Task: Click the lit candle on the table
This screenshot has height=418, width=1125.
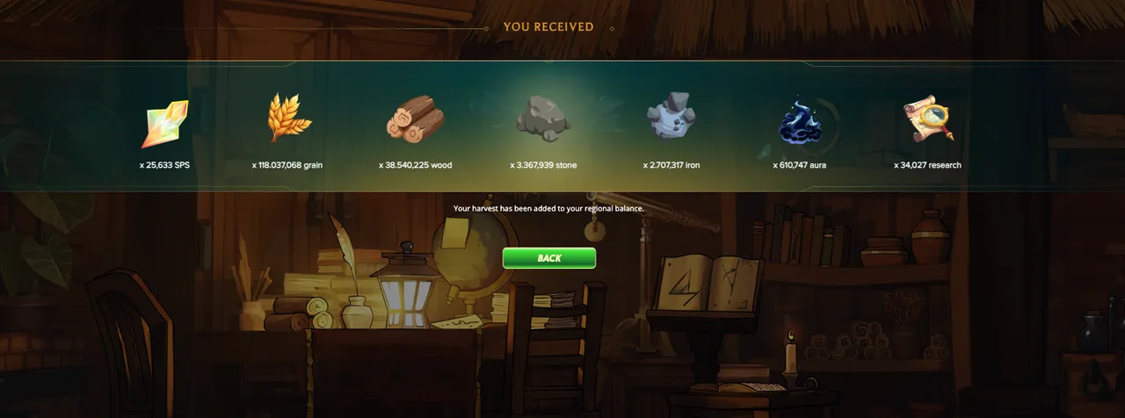Action: (790, 356)
